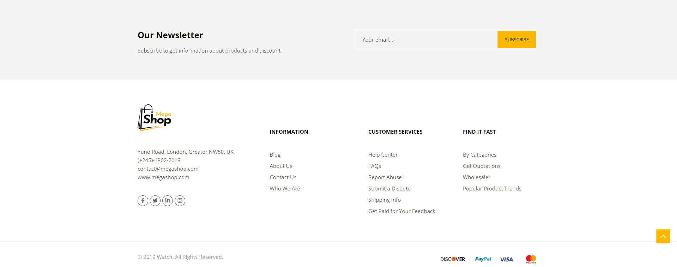
Task: Open Submit a Dispute link
Action: tap(389, 189)
